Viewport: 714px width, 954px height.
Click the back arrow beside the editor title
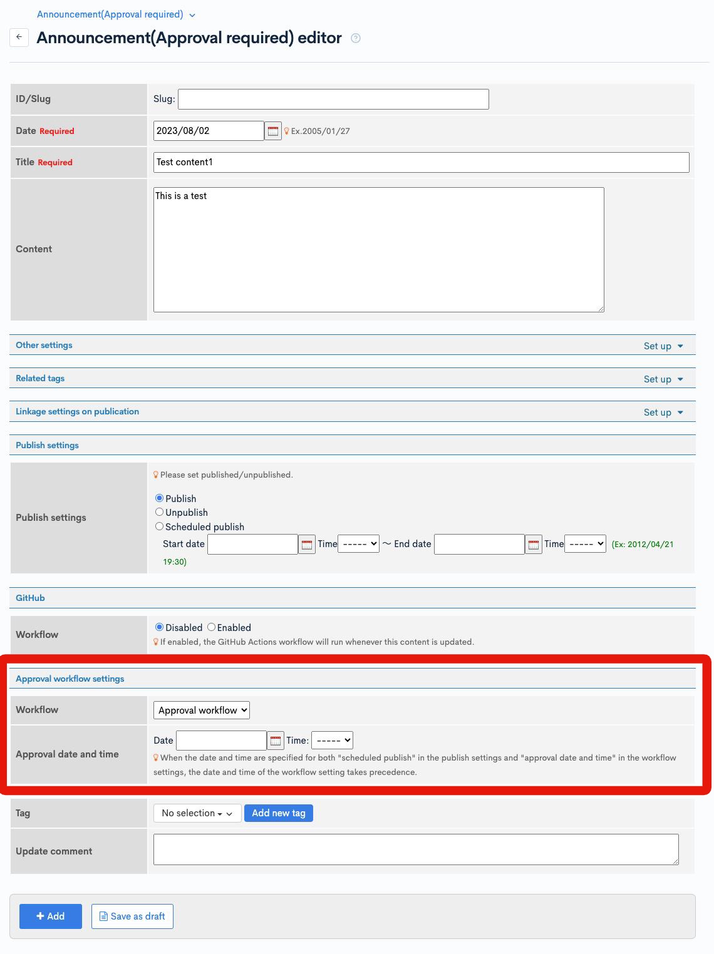19,36
